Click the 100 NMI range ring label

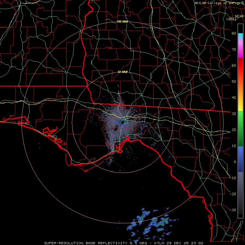pyautogui.click(x=122, y=22)
